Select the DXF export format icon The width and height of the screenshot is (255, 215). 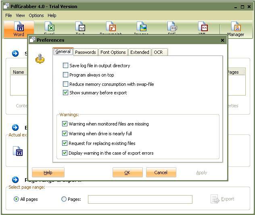[x=172, y=27]
